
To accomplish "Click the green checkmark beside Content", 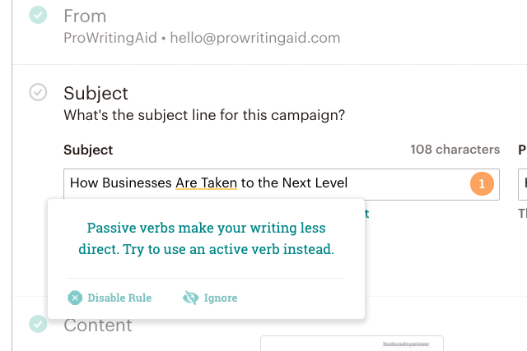I will pyautogui.click(x=38, y=324).
